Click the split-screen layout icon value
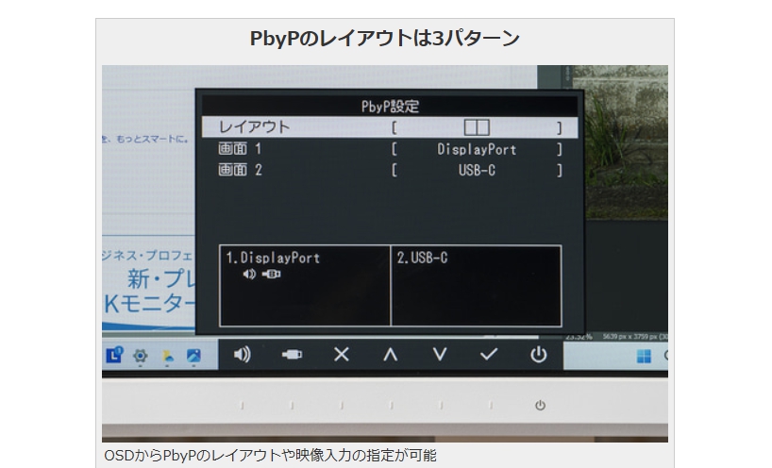Image resolution: width=772 pixels, height=468 pixels. (x=477, y=126)
